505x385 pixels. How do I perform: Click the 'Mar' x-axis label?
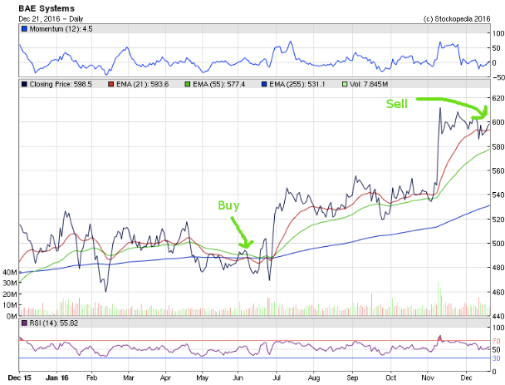point(129,378)
